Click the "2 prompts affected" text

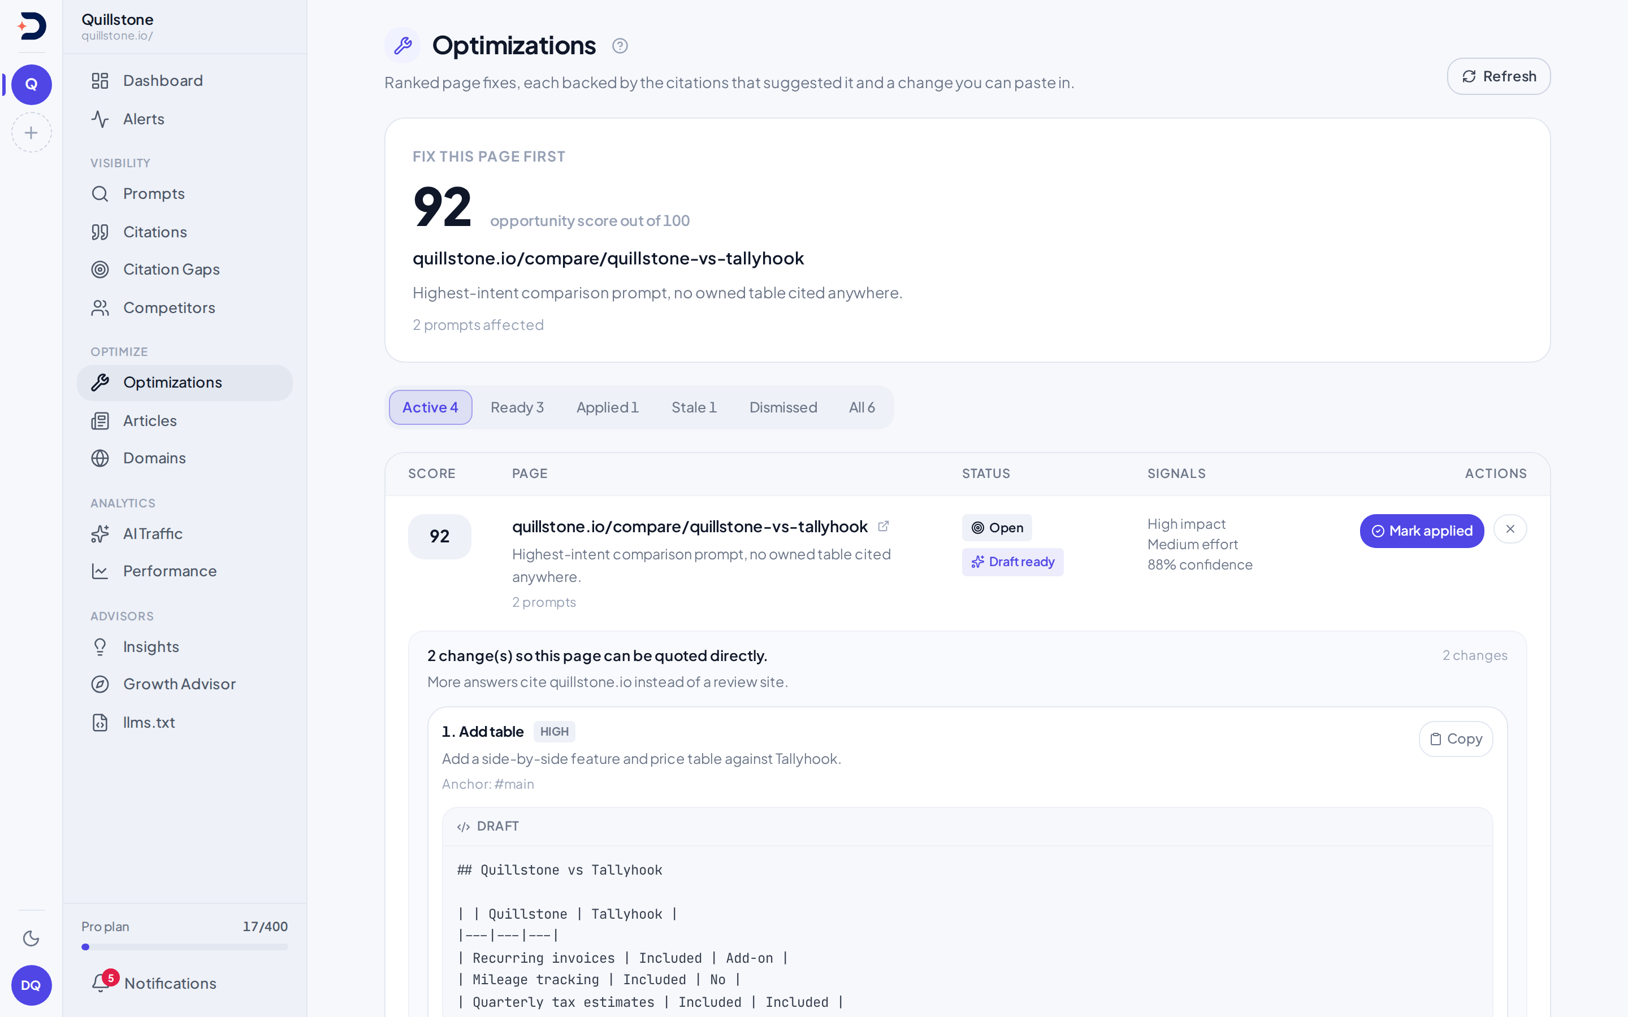pos(478,325)
